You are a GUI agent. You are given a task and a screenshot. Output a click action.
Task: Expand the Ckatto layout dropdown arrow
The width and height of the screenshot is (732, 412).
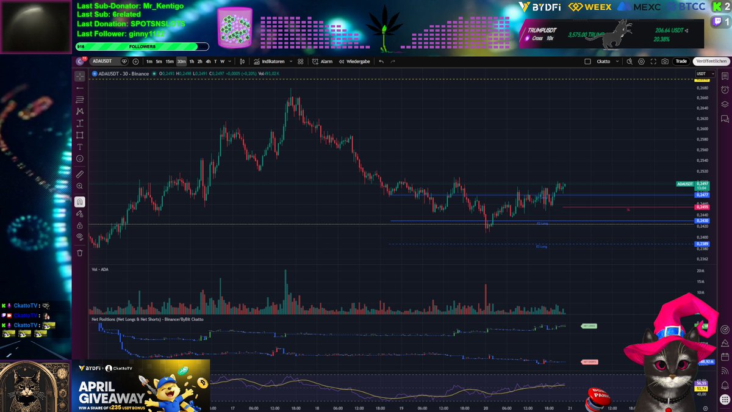pos(617,61)
